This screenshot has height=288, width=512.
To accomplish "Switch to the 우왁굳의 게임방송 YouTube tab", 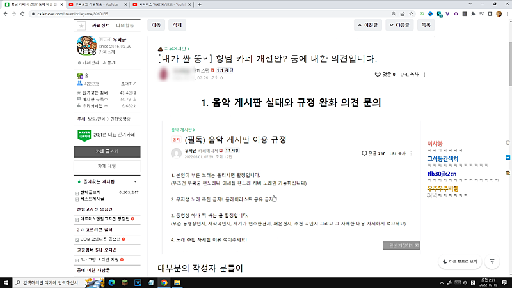I will tap(98, 4).
